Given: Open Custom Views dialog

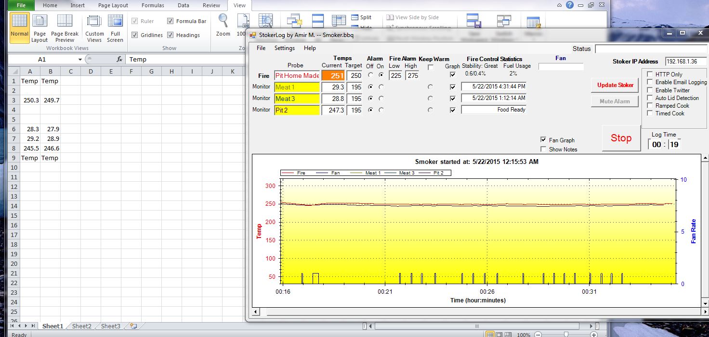Looking at the screenshot, I should (x=94, y=27).
